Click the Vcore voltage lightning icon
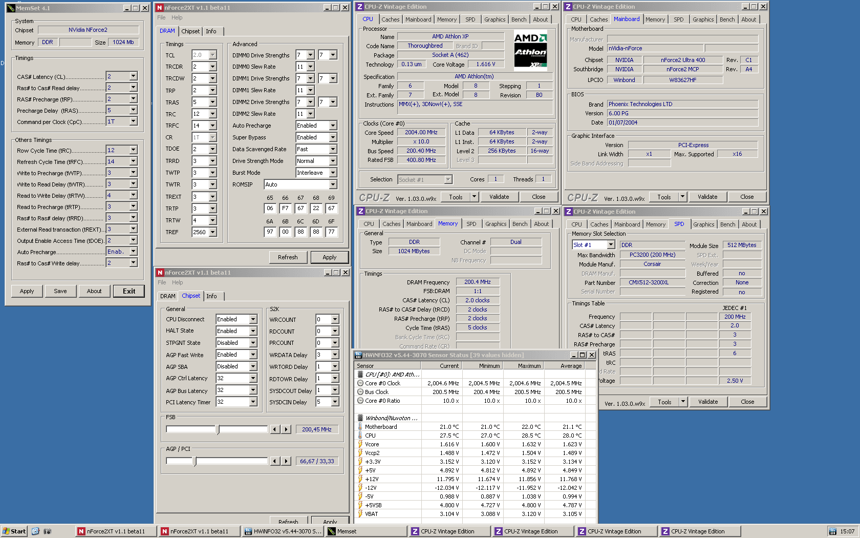The image size is (860, 538). click(360, 444)
